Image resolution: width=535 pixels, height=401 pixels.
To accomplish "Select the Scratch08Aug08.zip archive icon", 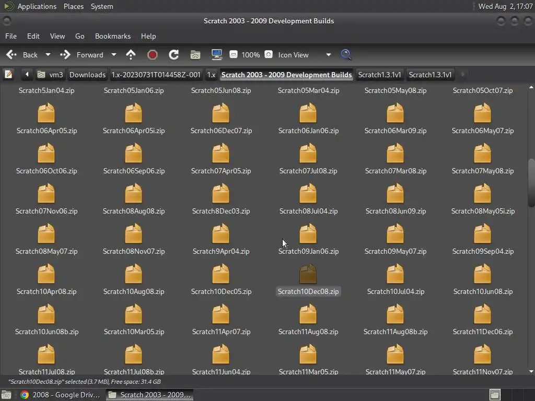I will [x=133, y=193].
